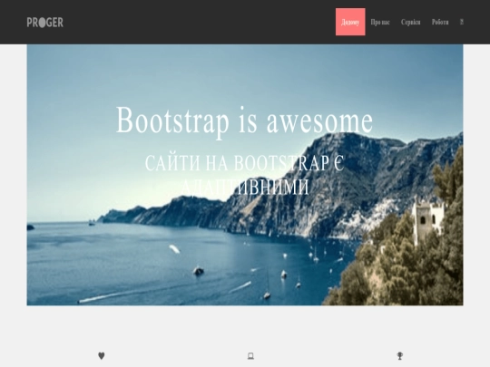The height and width of the screenshot is (367, 490).
Task: Click the PROGER logo
Action: 45,23
